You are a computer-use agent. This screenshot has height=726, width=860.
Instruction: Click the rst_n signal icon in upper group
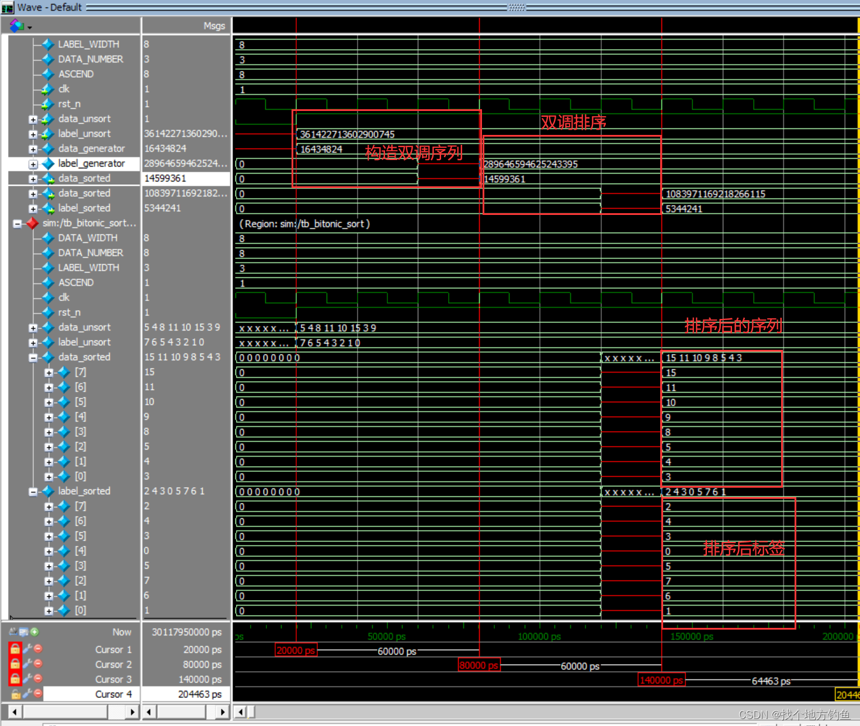pos(48,104)
